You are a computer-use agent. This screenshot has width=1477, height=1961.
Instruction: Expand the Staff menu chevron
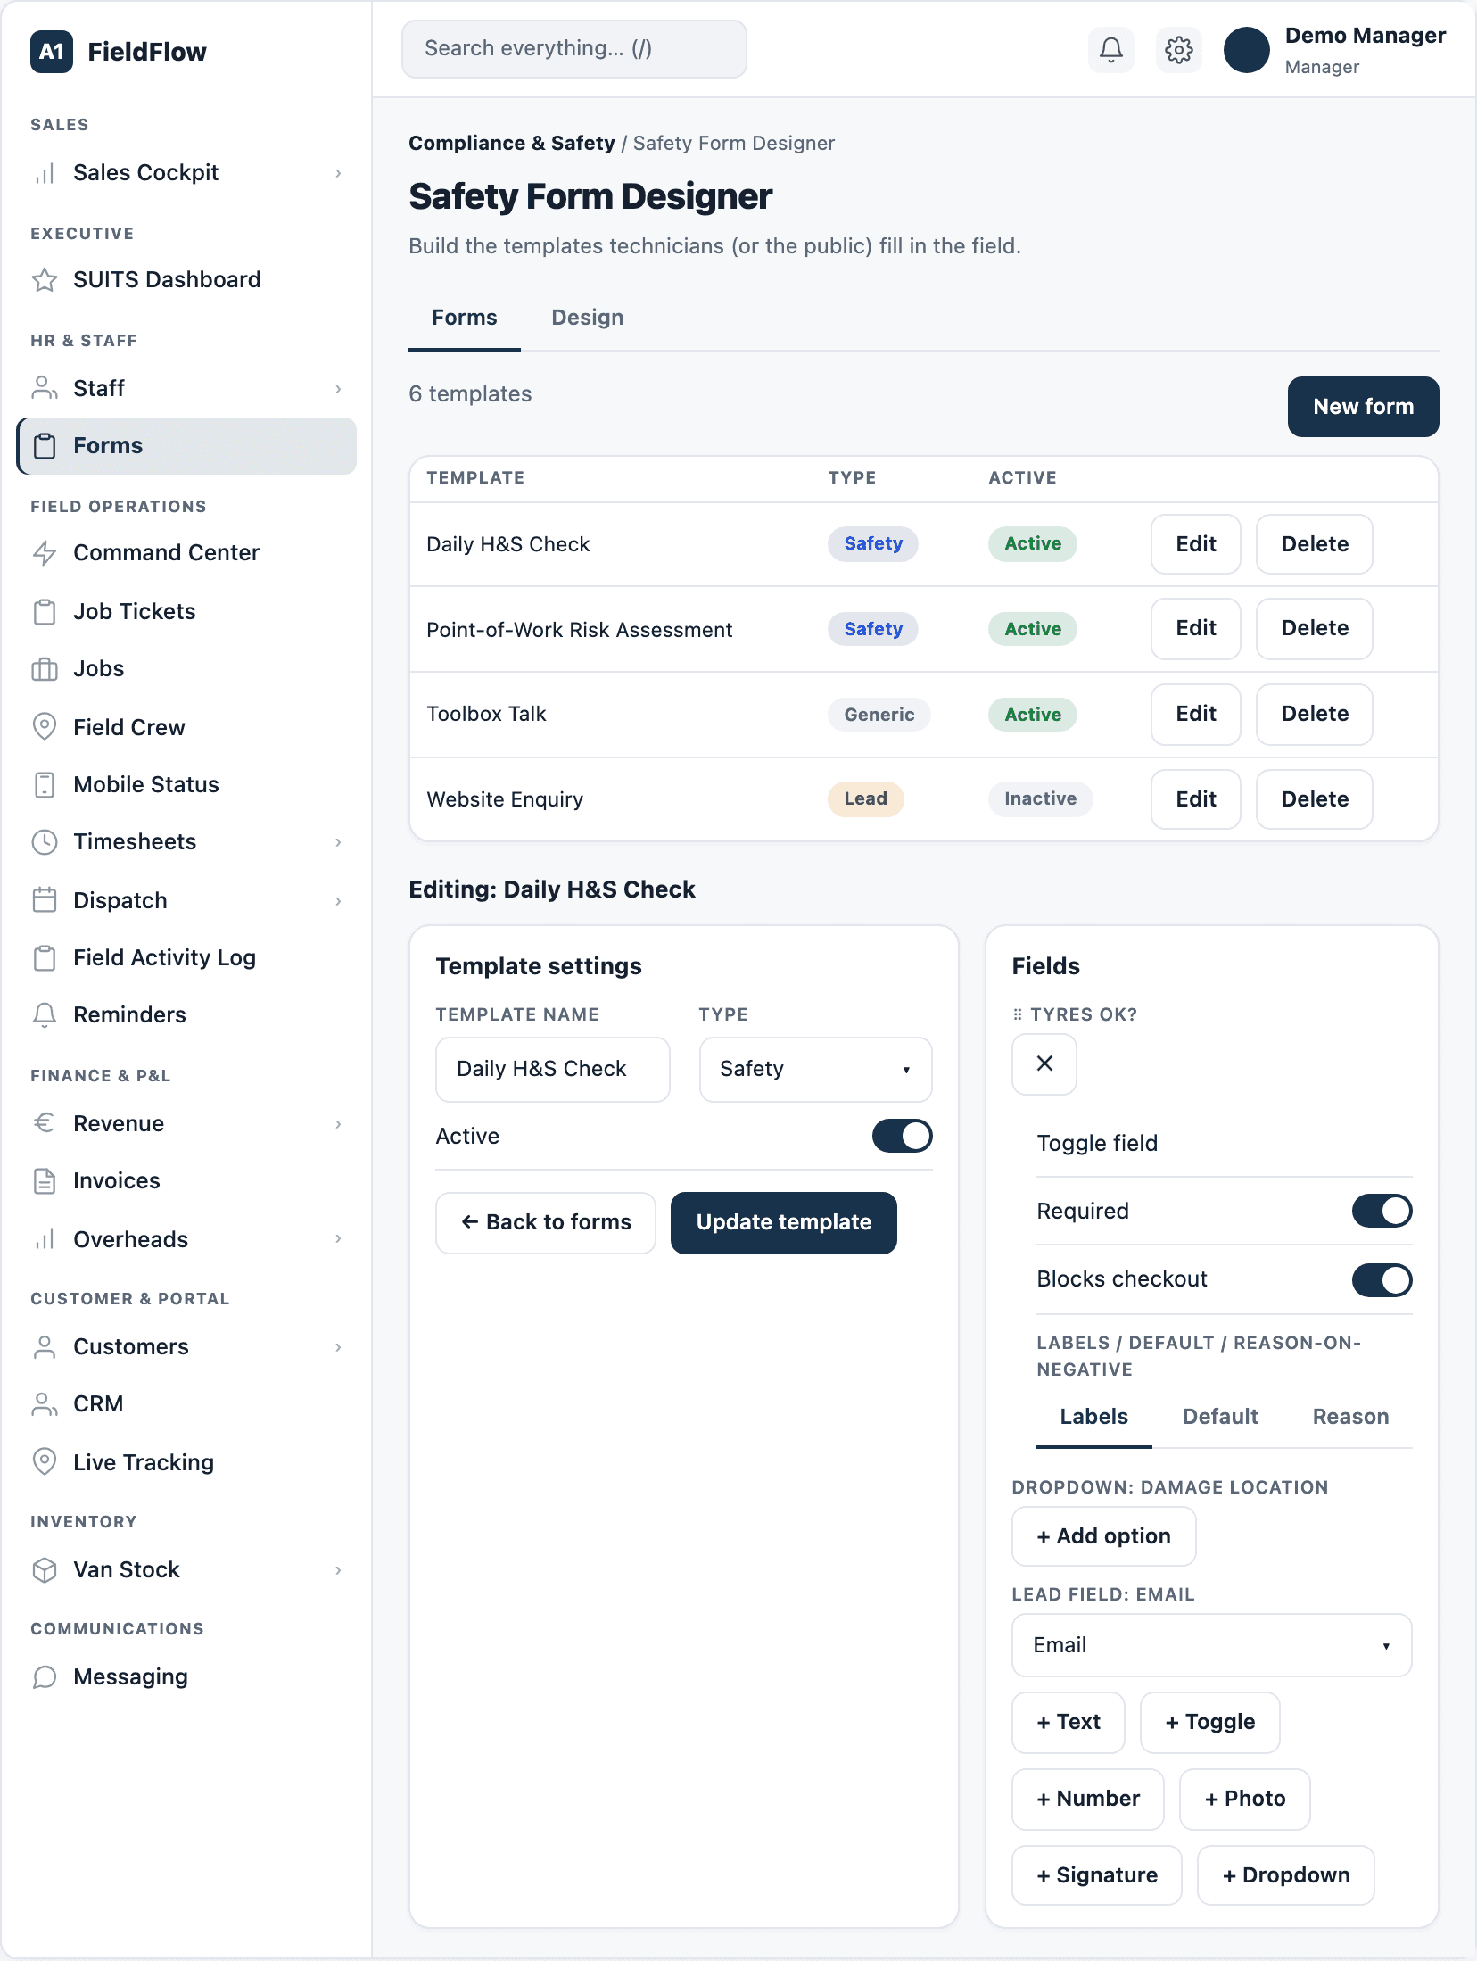[338, 389]
